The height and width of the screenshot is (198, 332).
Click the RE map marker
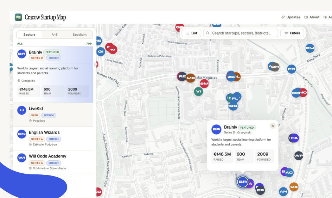point(181,76)
